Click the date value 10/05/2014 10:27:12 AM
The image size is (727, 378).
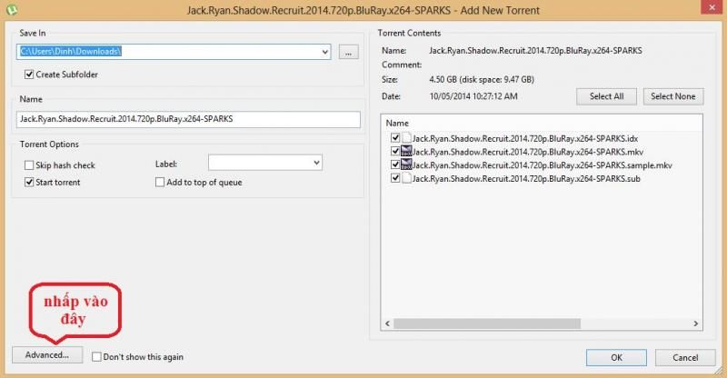tap(473, 96)
